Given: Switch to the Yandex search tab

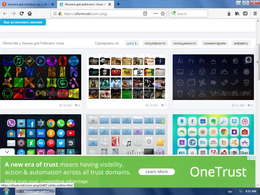Looking at the screenshot, I should [28, 4].
